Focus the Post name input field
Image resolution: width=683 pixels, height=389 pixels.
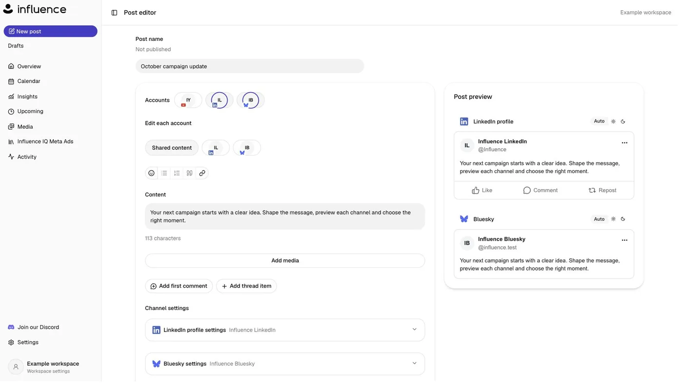[x=252, y=67]
